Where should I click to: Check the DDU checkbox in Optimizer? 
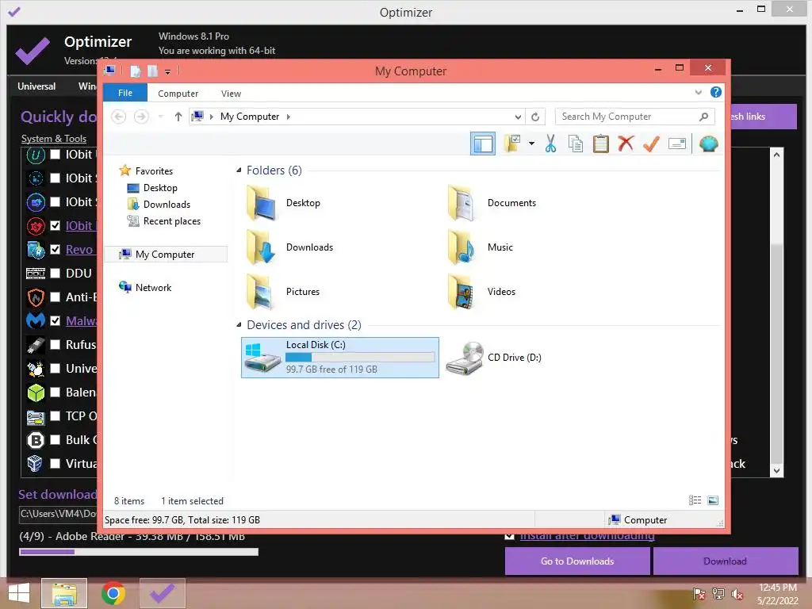point(55,274)
